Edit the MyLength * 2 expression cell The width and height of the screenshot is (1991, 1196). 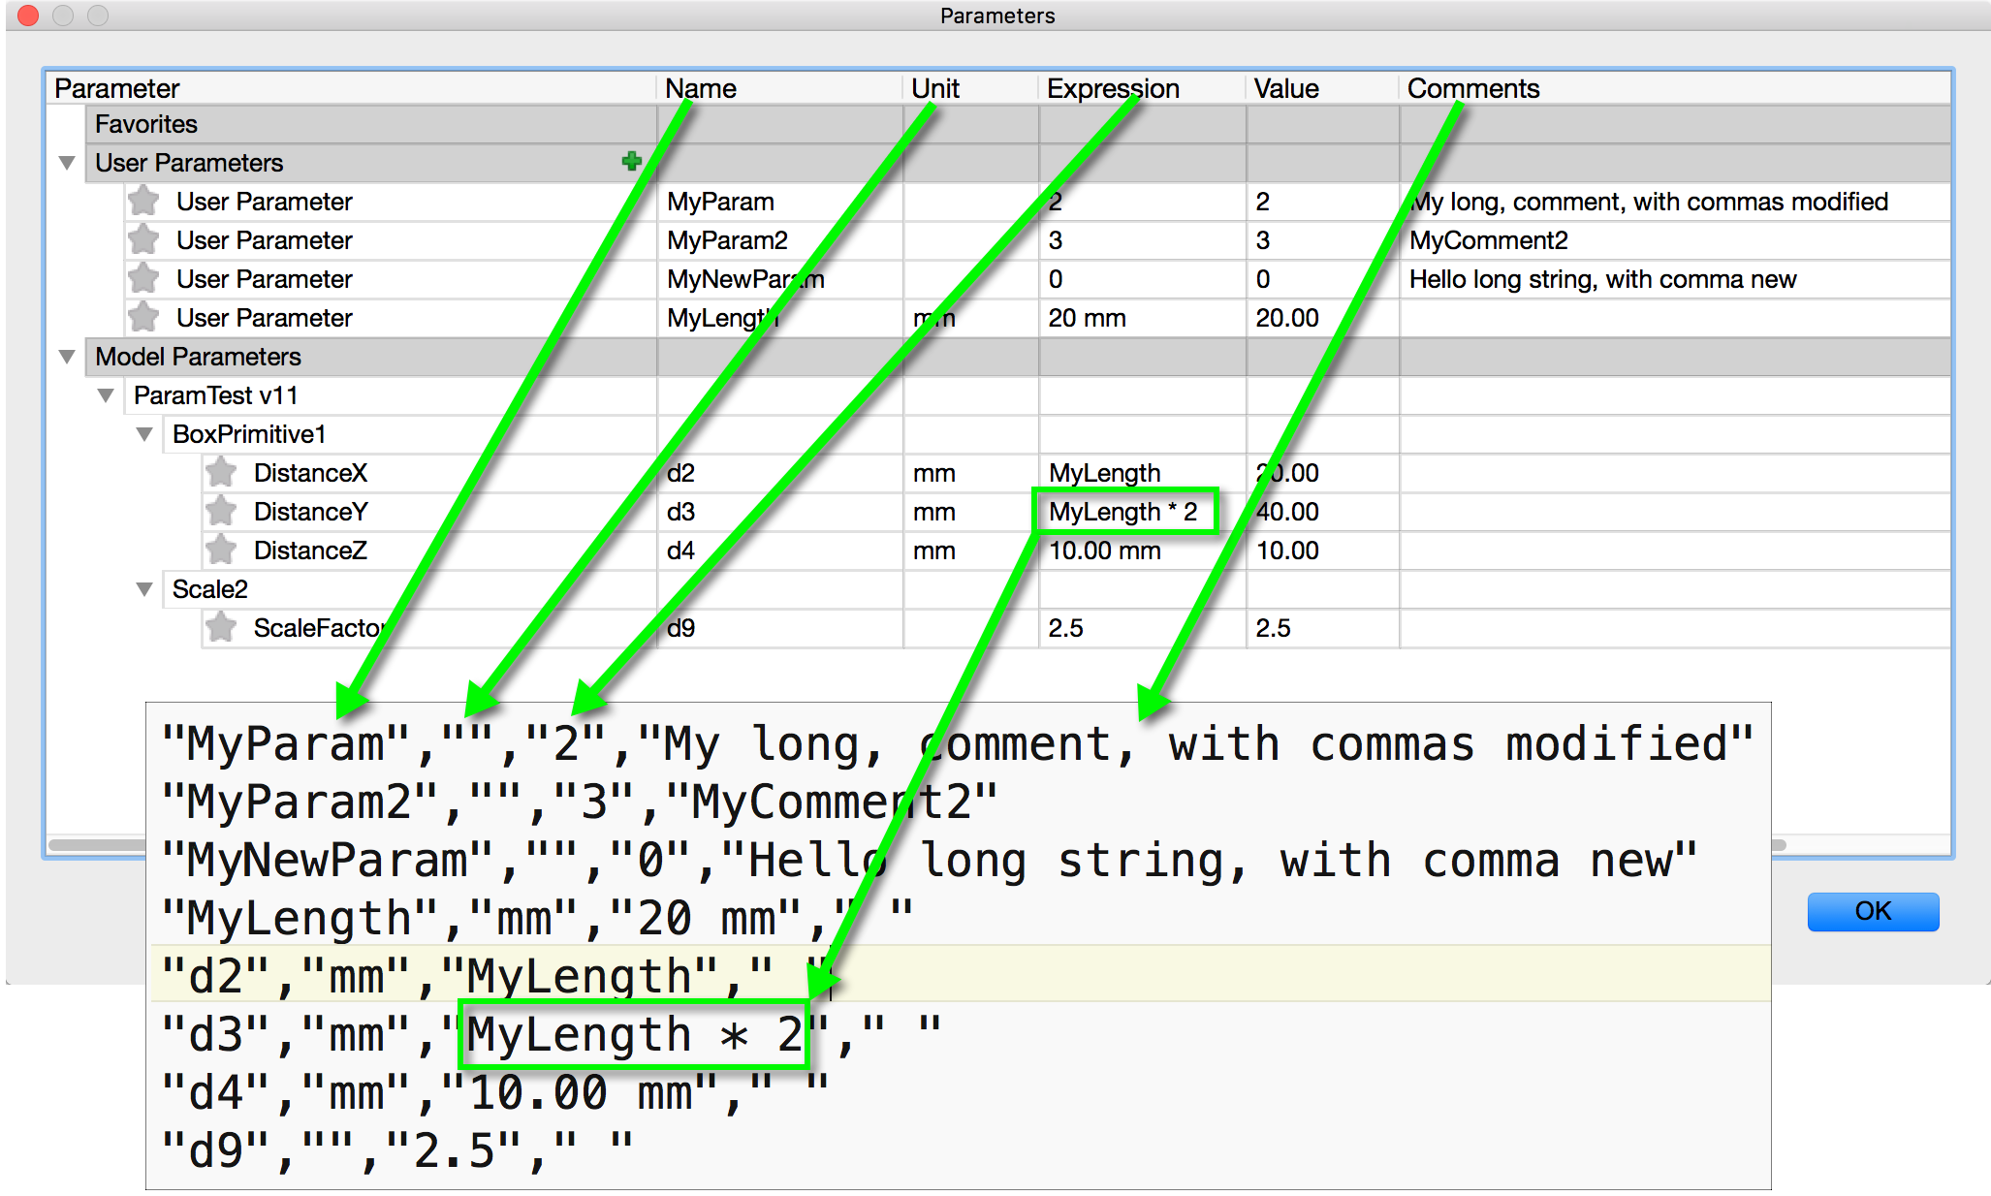coord(1122,511)
